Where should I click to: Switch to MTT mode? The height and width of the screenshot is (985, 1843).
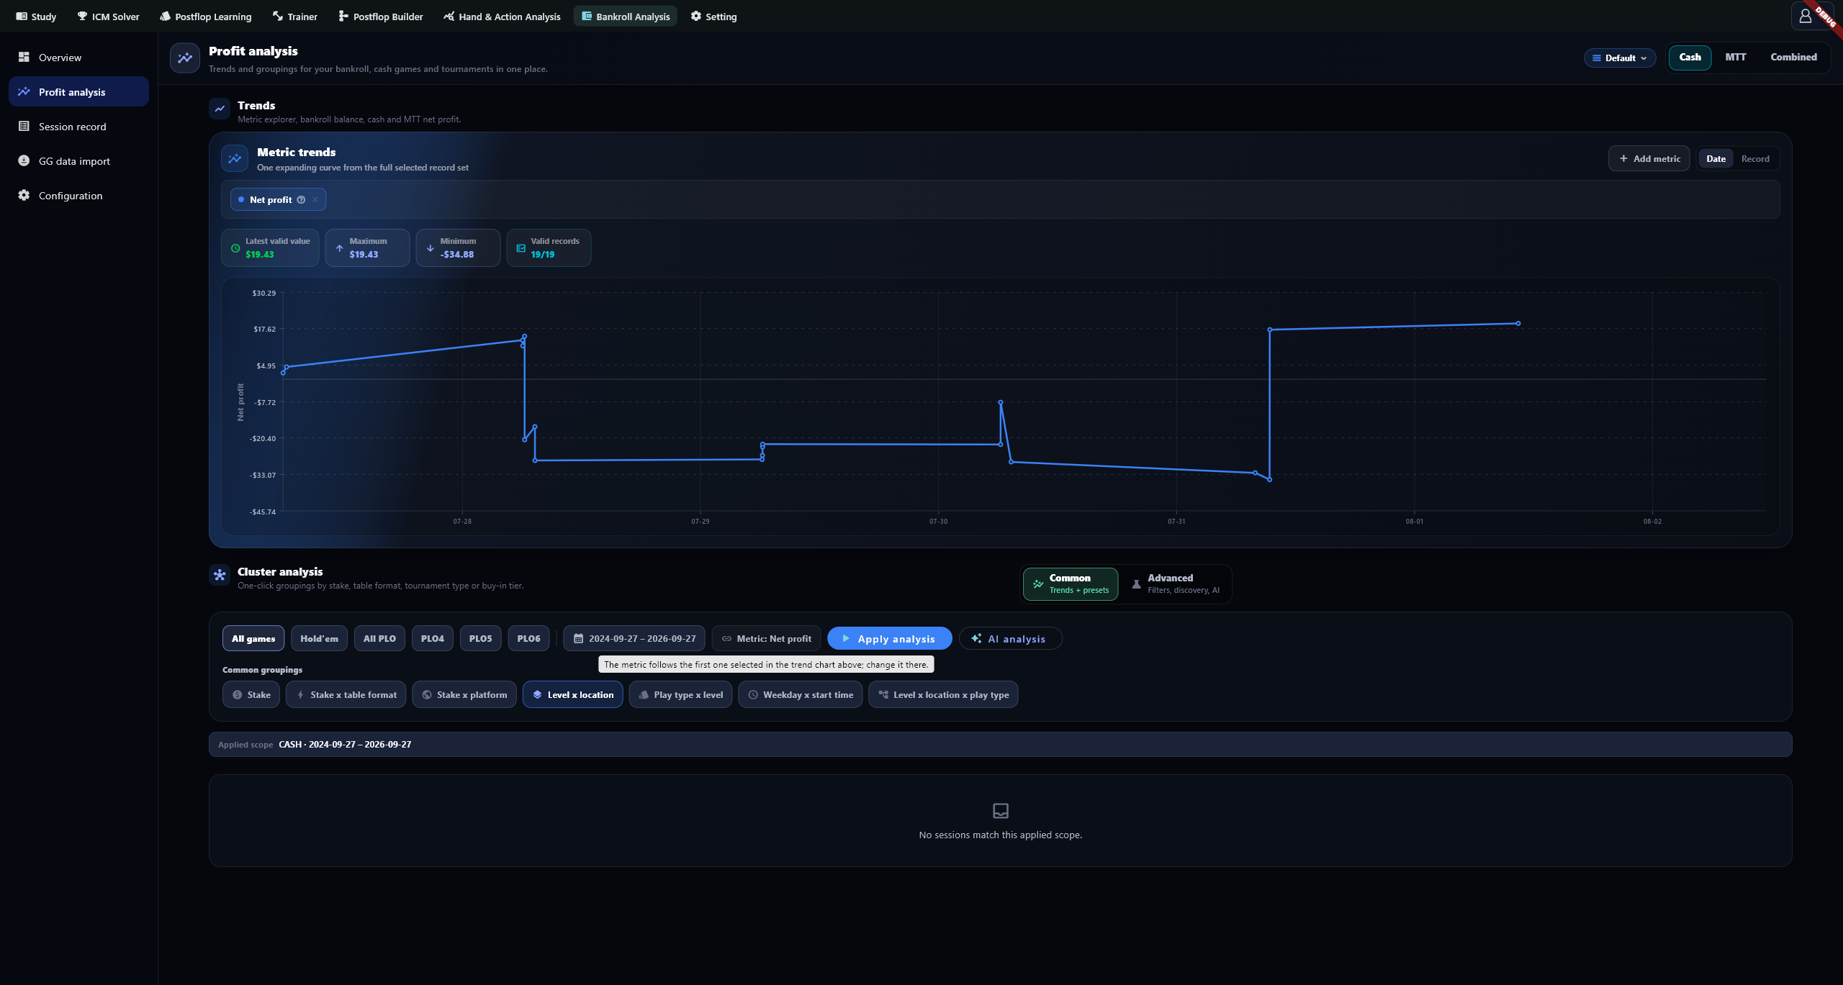[1735, 57]
